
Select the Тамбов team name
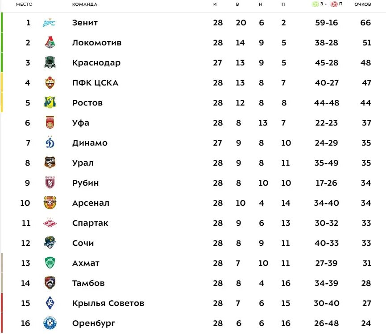88,283
